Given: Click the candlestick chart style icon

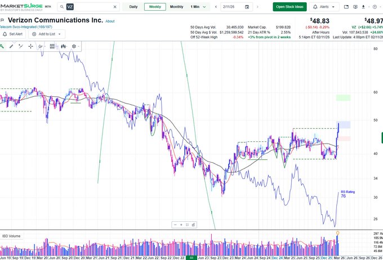Looking at the screenshot, I should point(62,46).
